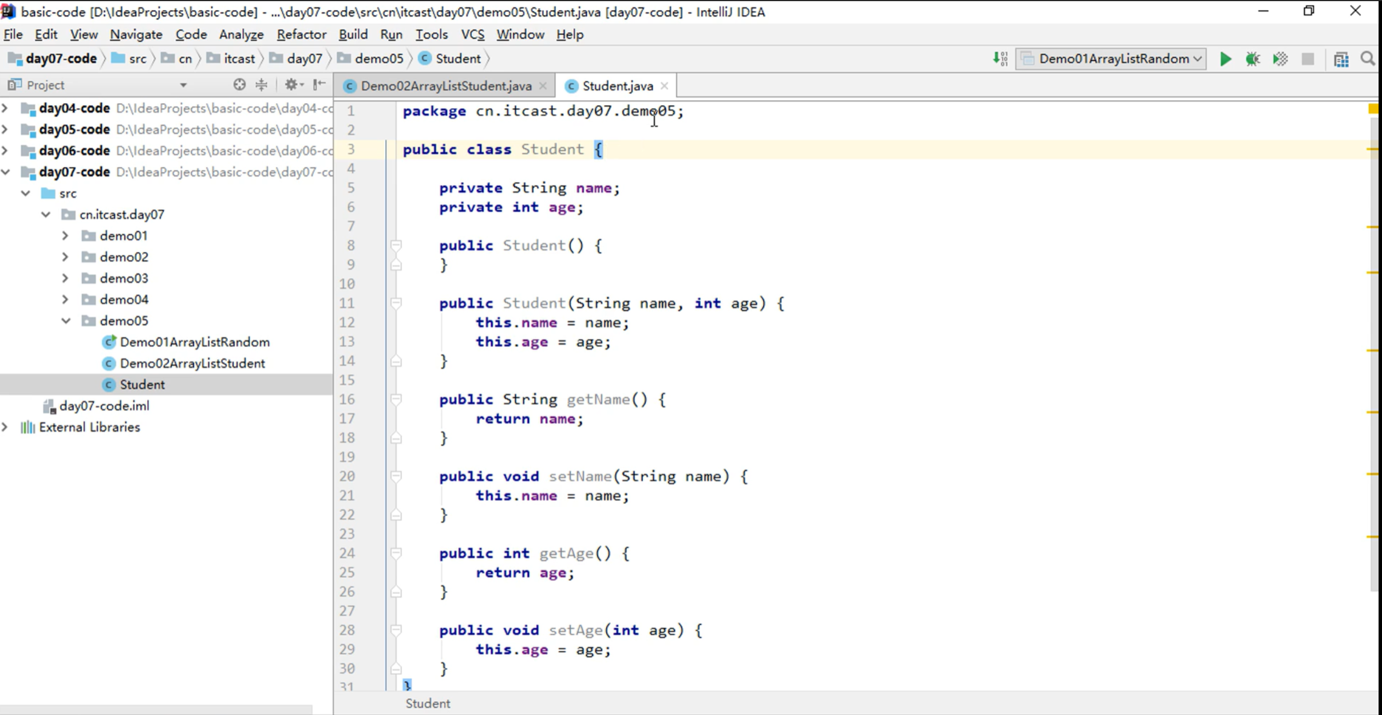Image resolution: width=1382 pixels, height=715 pixels.
Task: Open run configuration dropdown Demo01ArrayListRandom
Action: 1112,59
